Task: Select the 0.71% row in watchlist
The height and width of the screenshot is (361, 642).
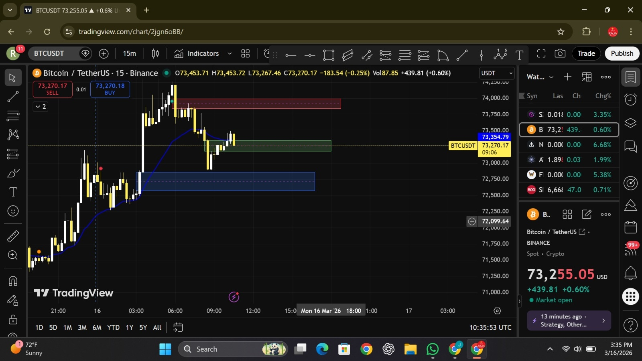Action: coord(569,190)
